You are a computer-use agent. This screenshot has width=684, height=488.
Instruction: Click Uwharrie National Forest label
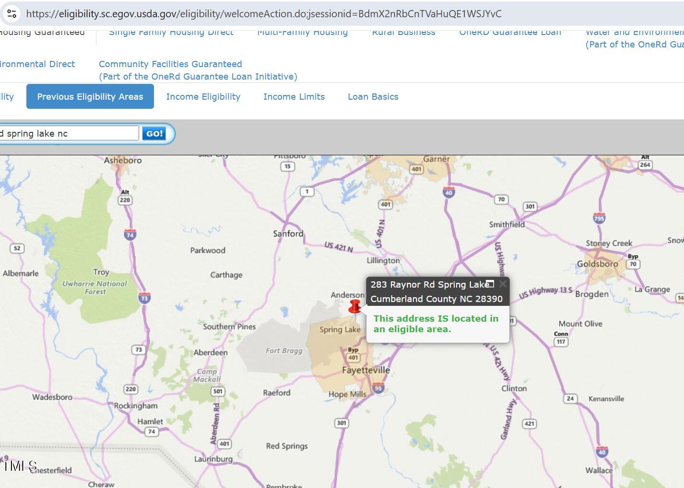(95, 288)
